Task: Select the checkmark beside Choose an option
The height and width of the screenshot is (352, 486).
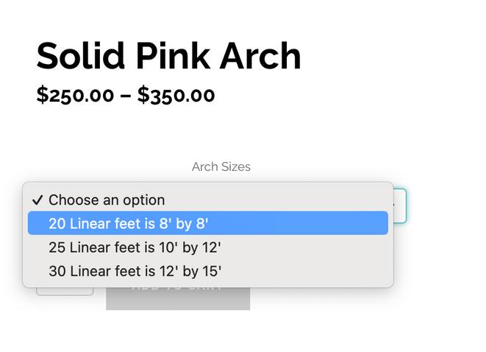Action: pos(37,200)
